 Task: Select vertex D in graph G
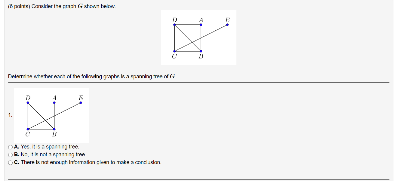point(174,25)
